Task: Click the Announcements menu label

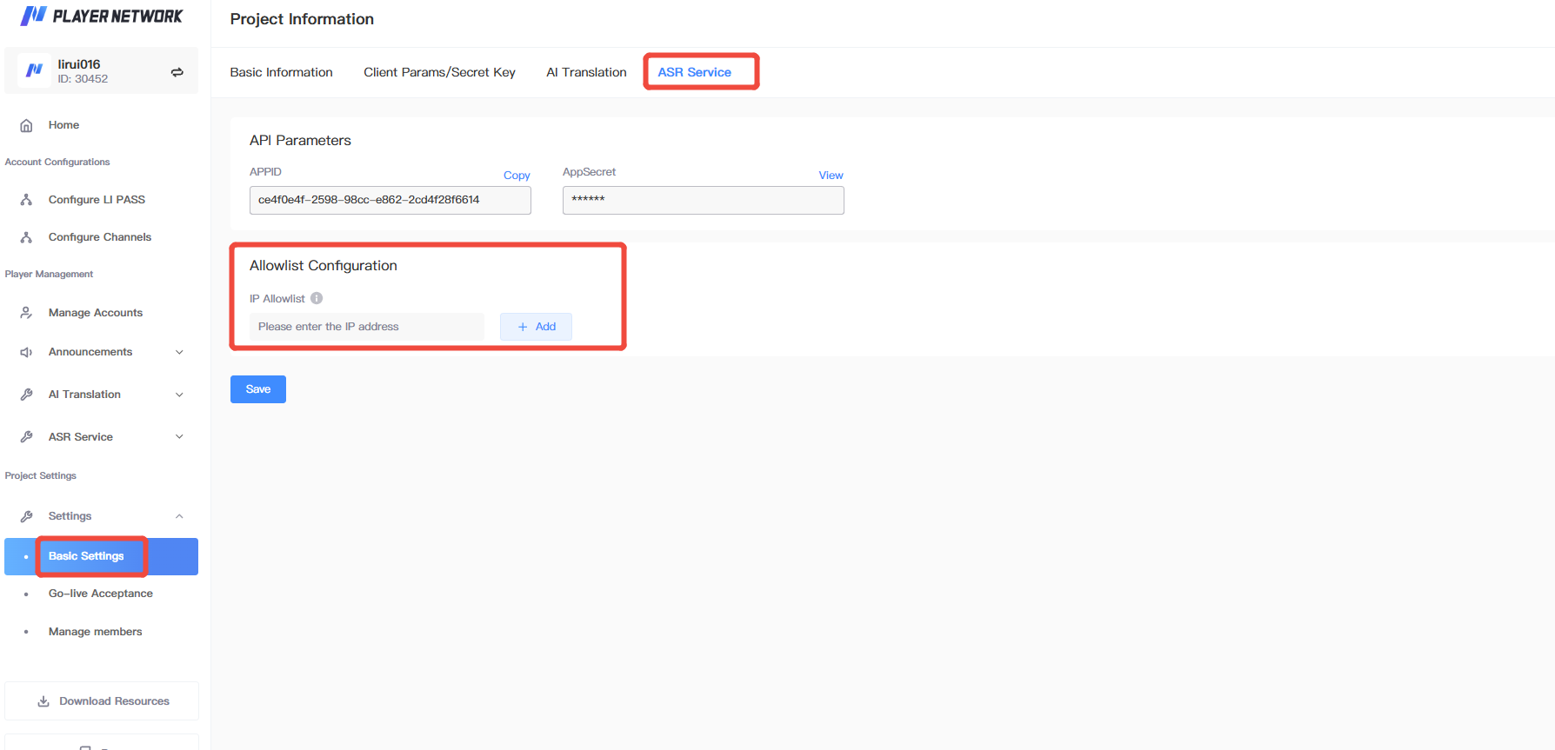Action: [x=90, y=352]
